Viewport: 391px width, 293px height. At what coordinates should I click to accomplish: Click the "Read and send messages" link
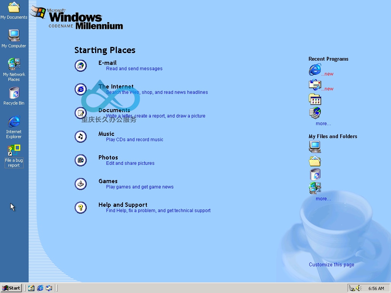pyautogui.click(x=134, y=69)
